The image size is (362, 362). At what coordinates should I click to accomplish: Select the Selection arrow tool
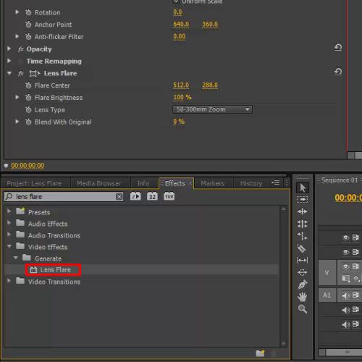pos(303,188)
